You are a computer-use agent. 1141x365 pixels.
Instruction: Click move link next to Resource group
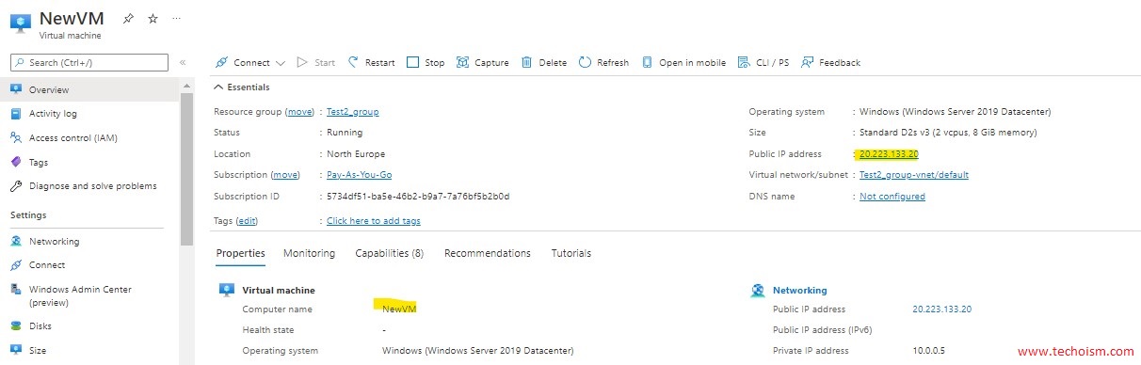tap(300, 111)
